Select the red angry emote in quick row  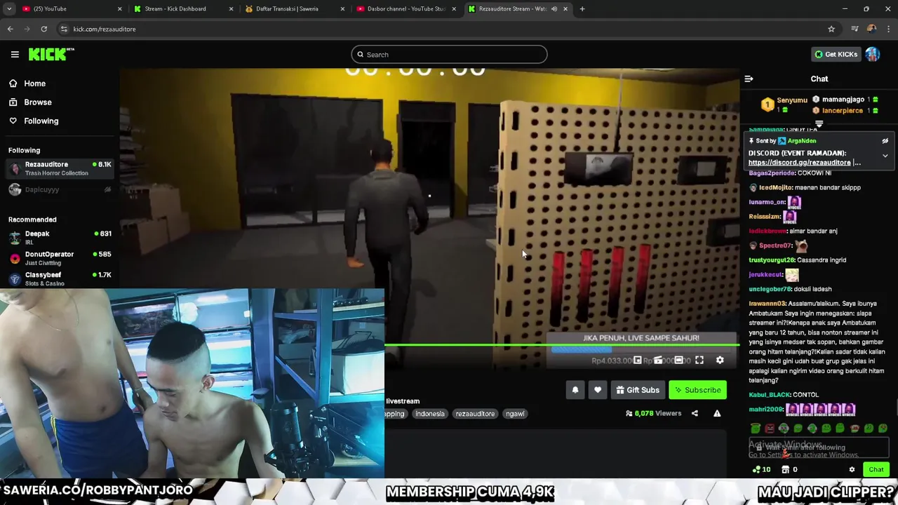pos(770,428)
